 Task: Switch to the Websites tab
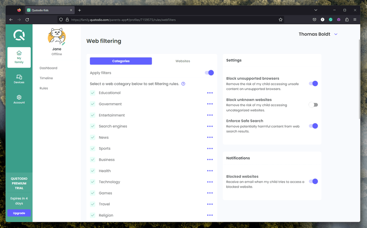pyautogui.click(x=183, y=61)
